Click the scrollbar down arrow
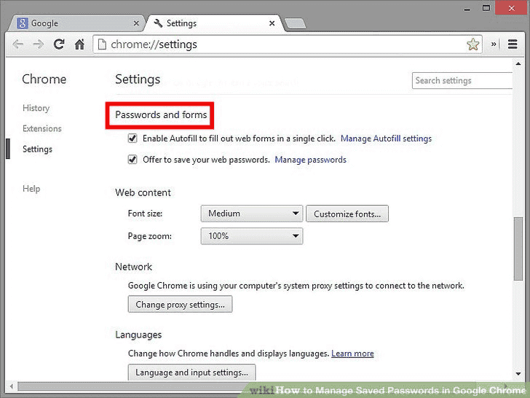 pos(518,374)
